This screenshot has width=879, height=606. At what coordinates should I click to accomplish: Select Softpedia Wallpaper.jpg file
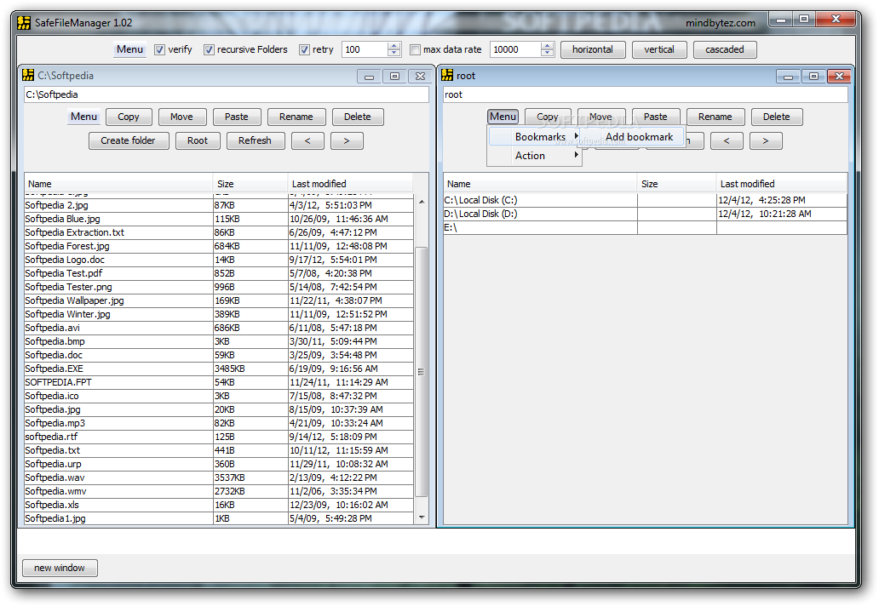pyautogui.click(x=219, y=300)
